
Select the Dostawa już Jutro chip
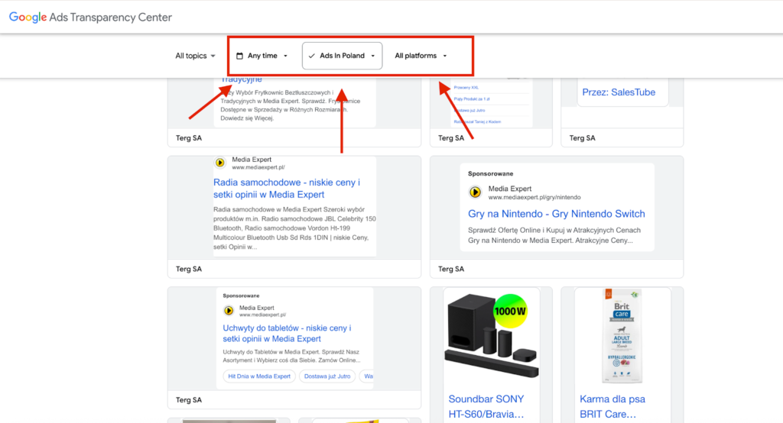coord(327,376)
